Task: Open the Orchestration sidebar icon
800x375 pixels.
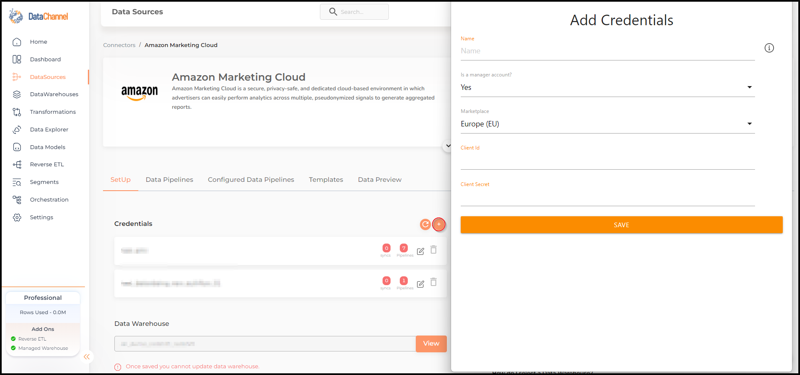Action: (17, 200)
